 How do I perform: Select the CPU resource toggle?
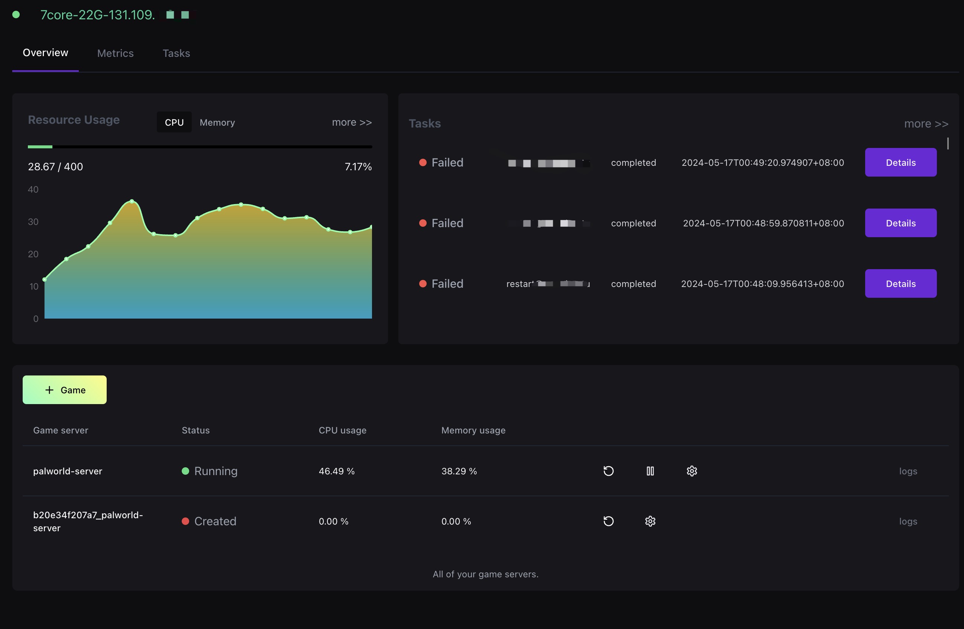(x=174, y=122)
